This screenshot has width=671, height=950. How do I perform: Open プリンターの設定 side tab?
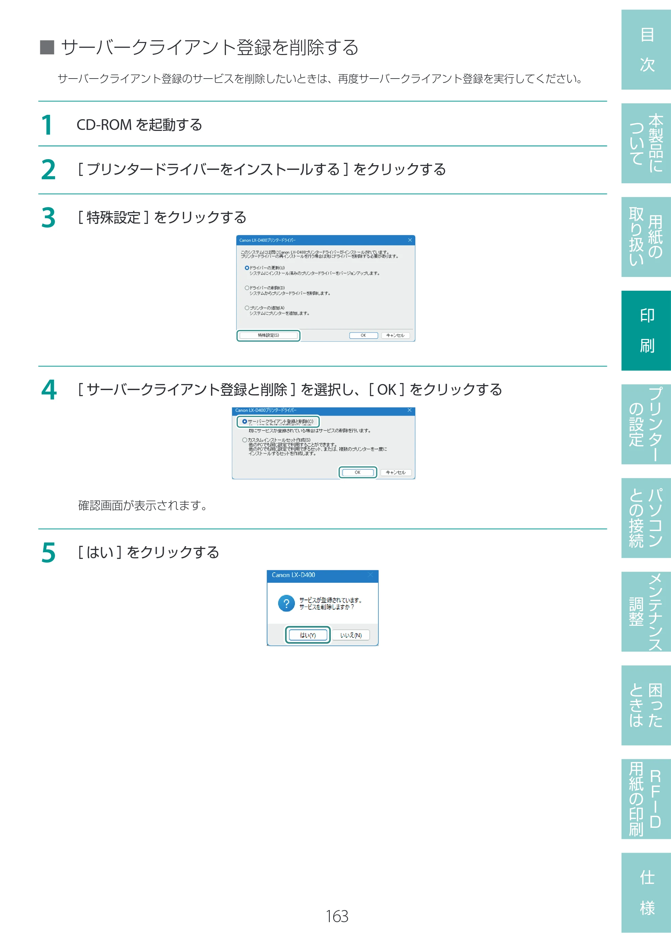pos(646,424)
